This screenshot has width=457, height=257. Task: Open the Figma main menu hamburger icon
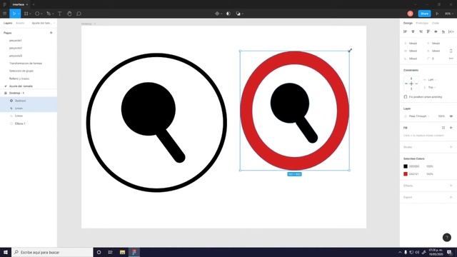[x=5, y=14]
